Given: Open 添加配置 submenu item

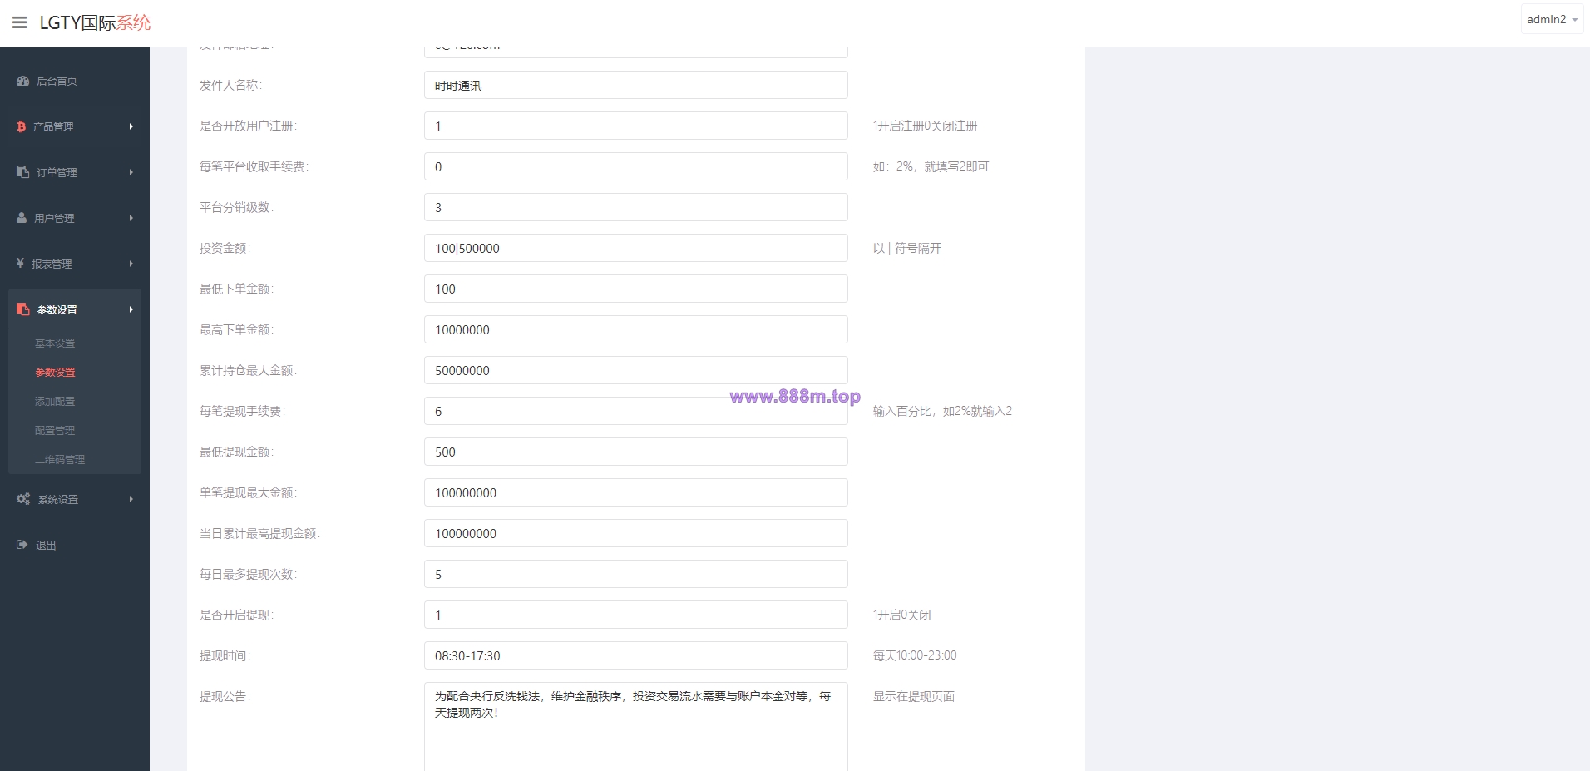Looking at the screenshot, I should point(55,401).
